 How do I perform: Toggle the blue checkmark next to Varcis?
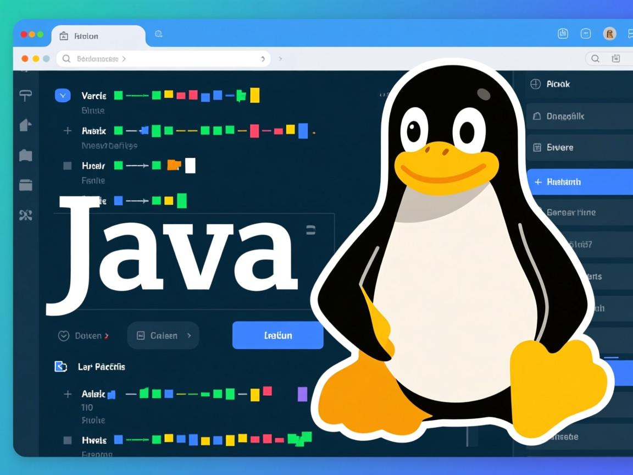click(x=63, y=96)
